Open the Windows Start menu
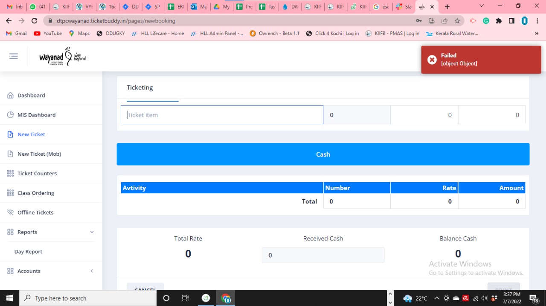Image resolution: width=546 pixels, height=306 pixels. (x=9, y=298)
